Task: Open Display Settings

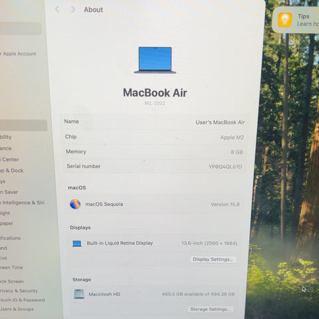Action: (213, 259)
